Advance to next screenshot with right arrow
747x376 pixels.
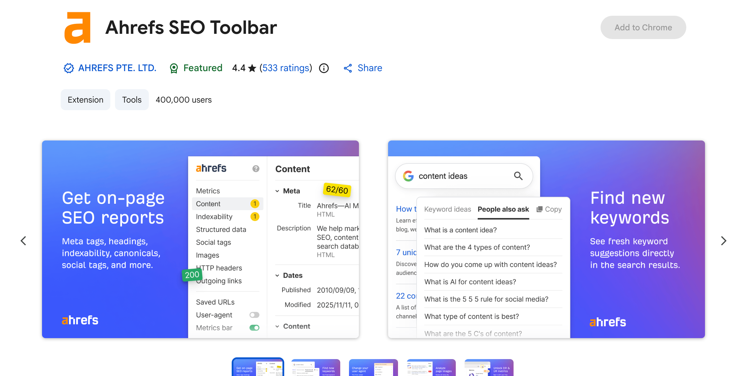point(723,241)
